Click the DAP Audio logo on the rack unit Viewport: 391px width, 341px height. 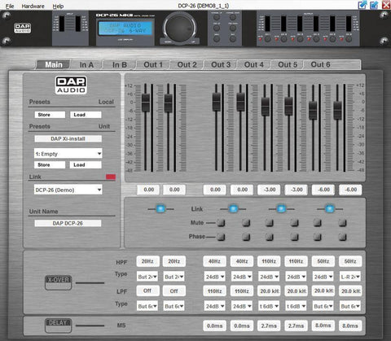pos(23,28)
